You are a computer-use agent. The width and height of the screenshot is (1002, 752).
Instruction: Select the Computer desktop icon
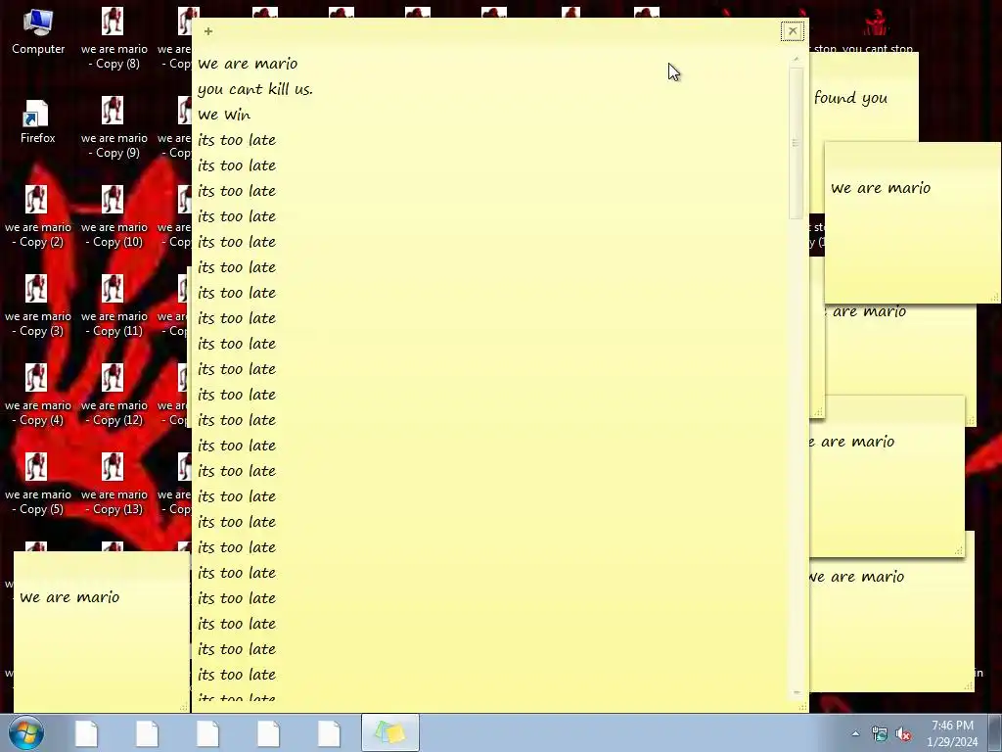(38, 32)
